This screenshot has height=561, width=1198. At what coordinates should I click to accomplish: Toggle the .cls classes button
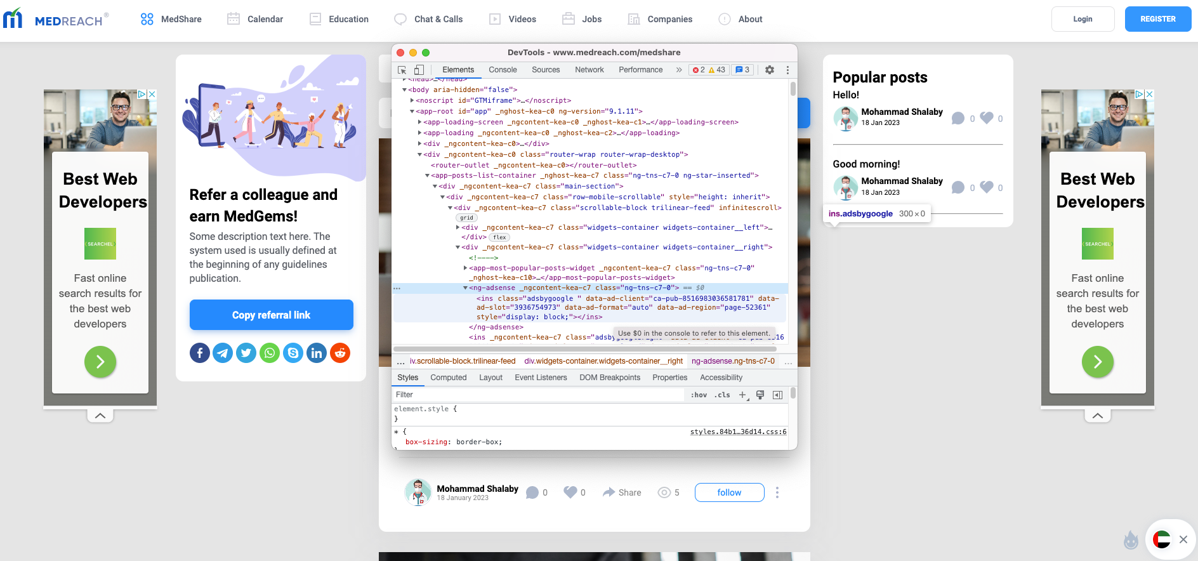point(722,395)
